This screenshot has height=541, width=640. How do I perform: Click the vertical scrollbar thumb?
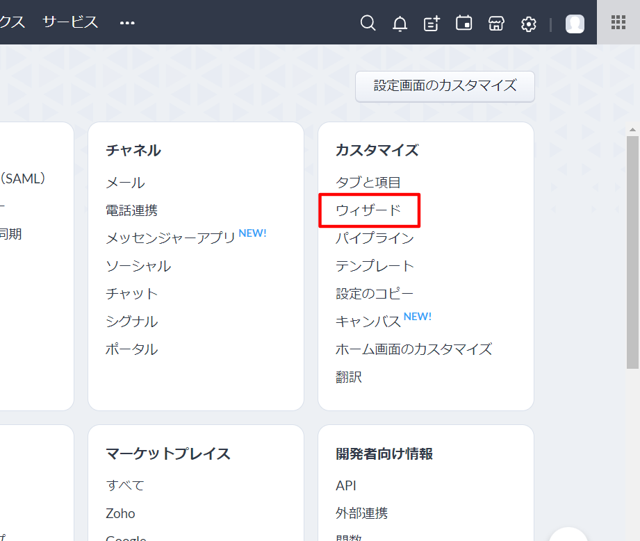pos(632,252)
